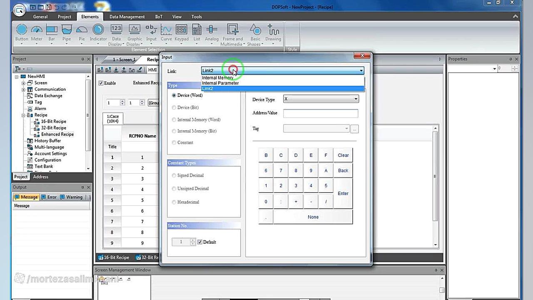Choose Internal Memory from the Link dropdown
This screenshot has width=533, height=300.
click(218, 77)
